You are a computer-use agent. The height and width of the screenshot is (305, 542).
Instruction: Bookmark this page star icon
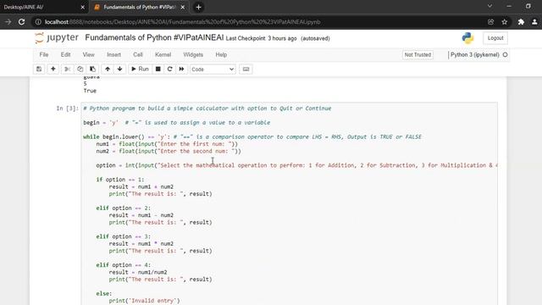click(x=505, y=22)
